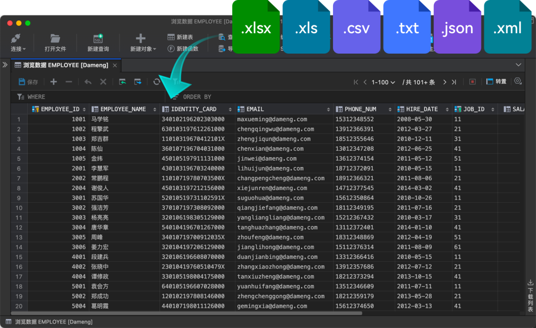Click the WHERE filter field
Screen dimensions: 536x328
pos(88,97)
